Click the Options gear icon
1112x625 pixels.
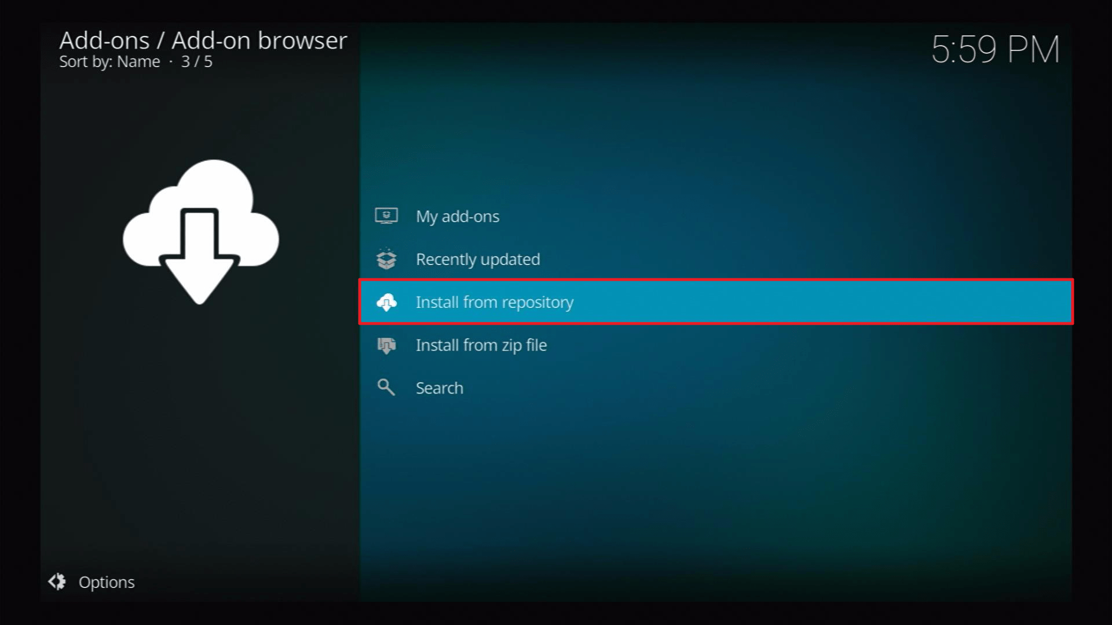click(57, 582)
